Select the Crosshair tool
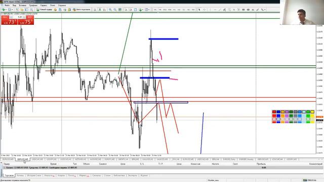This screenshot has height=182, width=324. 204,10
